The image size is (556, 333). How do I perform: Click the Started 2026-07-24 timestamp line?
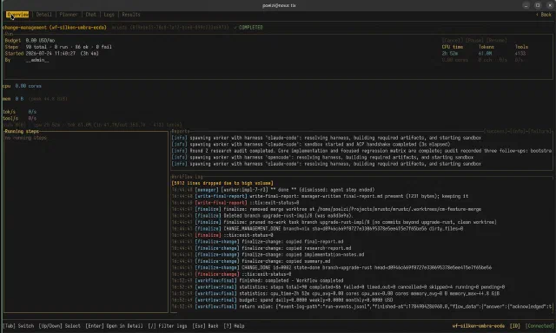click(x=52, y=54)
